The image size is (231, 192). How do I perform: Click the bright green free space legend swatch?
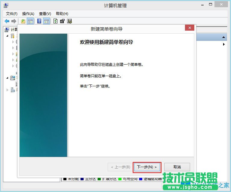point(120,179)
